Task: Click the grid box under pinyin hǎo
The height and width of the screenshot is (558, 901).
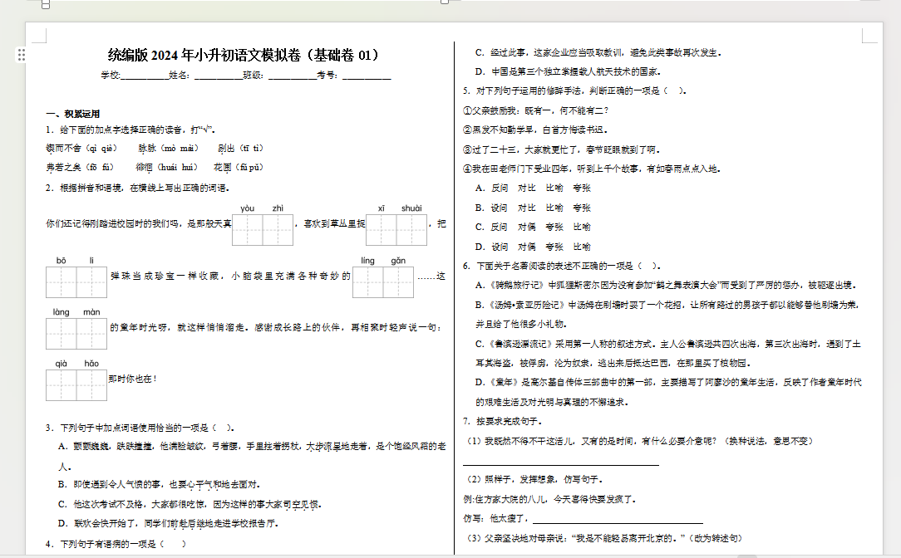Action: click(91, 385)
